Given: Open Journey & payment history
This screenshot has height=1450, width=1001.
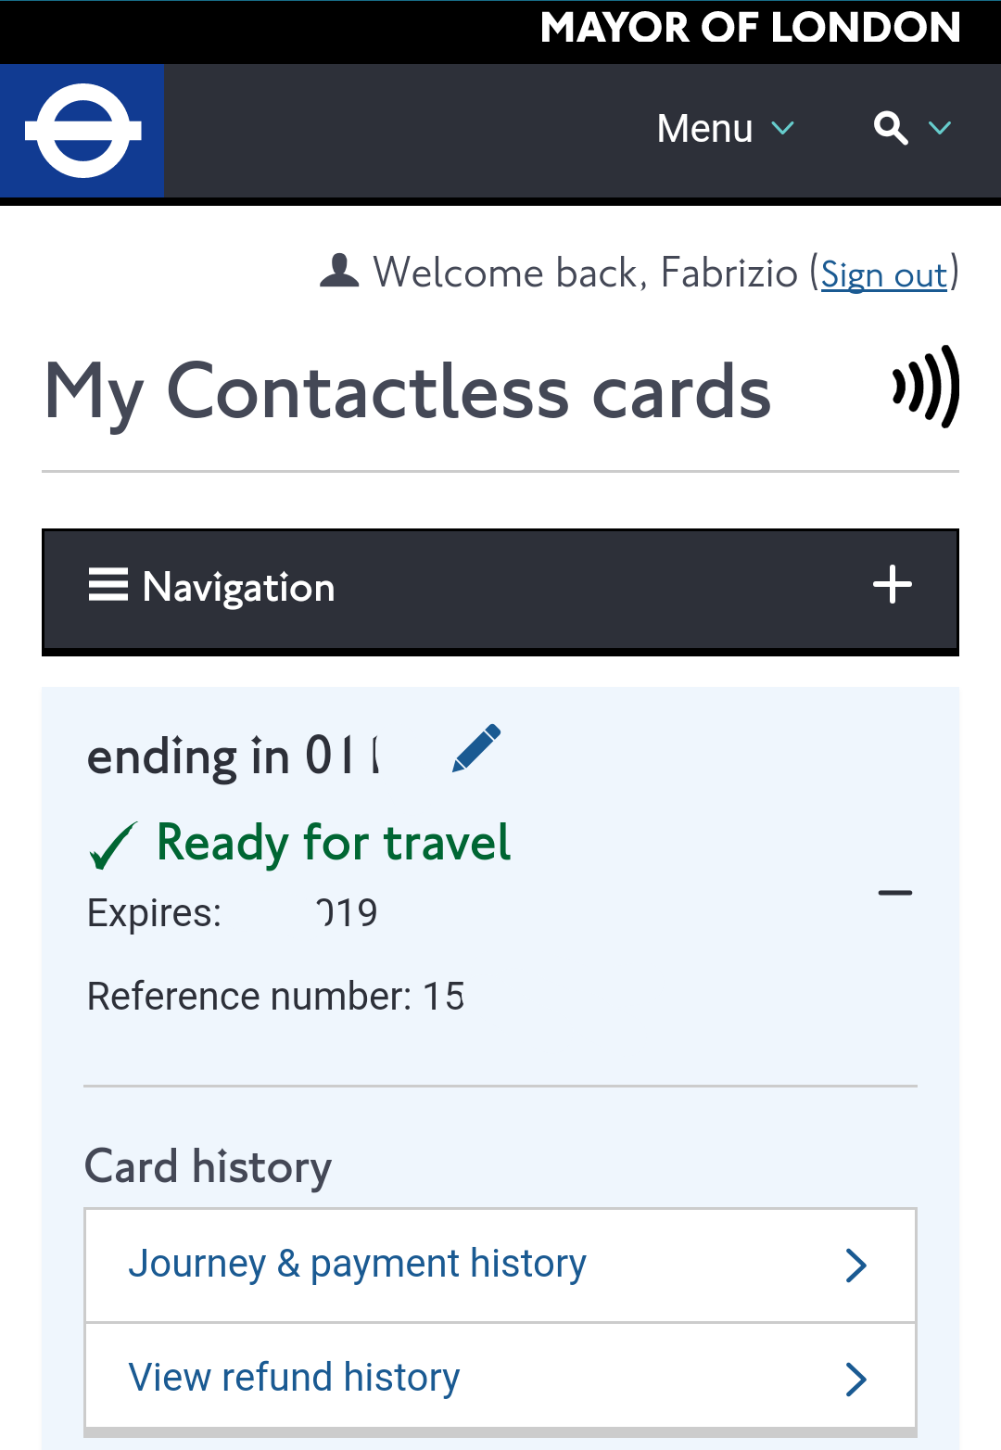Looking at the screenshot, I should pyautogui.click(x=357, y=1265).
